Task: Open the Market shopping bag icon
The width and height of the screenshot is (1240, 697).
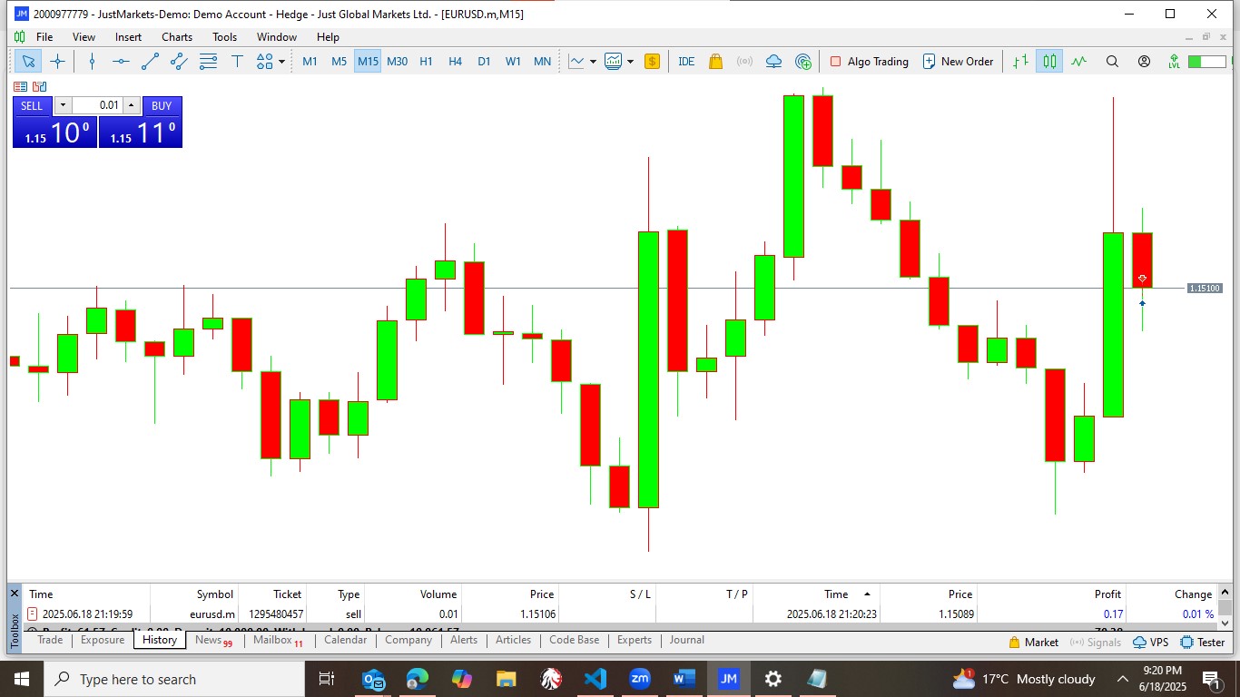Action: (x=715, y=62)
